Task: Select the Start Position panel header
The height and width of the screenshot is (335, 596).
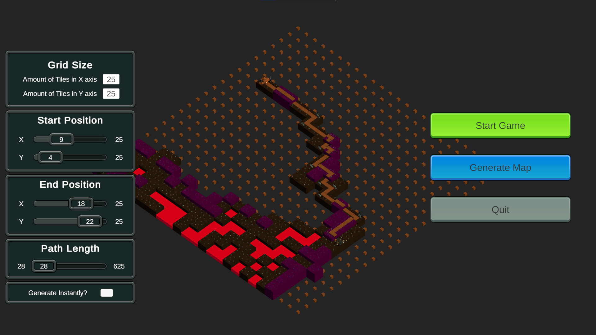Action: (x=70, y=120)
